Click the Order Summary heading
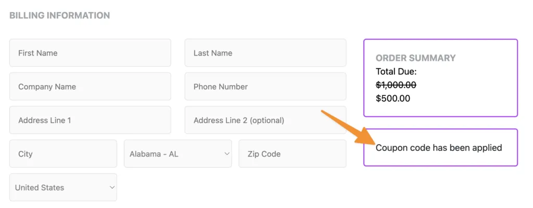This screenshot has height=208, width=533. point(415,58)
